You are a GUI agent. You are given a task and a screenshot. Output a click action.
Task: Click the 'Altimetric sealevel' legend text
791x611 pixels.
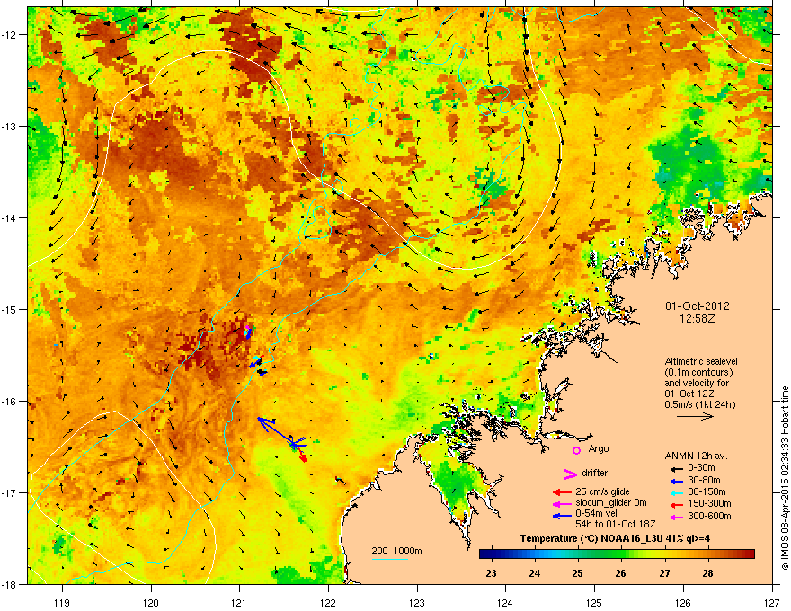tap(701, 361)
